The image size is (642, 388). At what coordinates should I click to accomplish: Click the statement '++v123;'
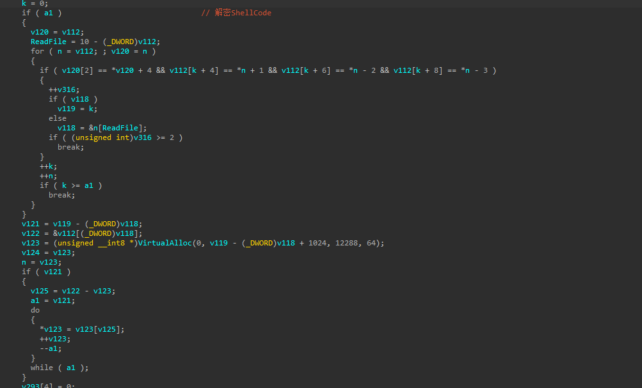[55, 339]
